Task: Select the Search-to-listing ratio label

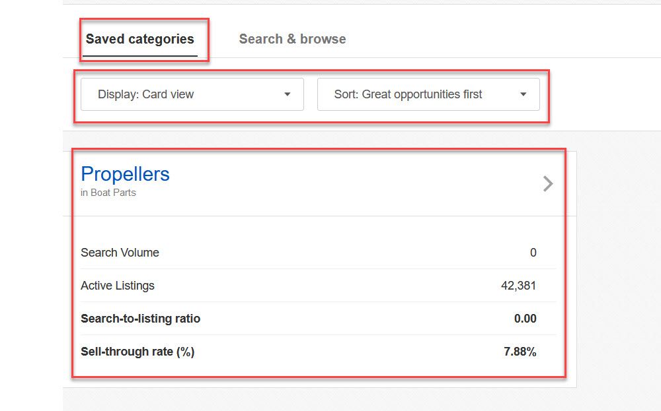Action: [140, 319]
